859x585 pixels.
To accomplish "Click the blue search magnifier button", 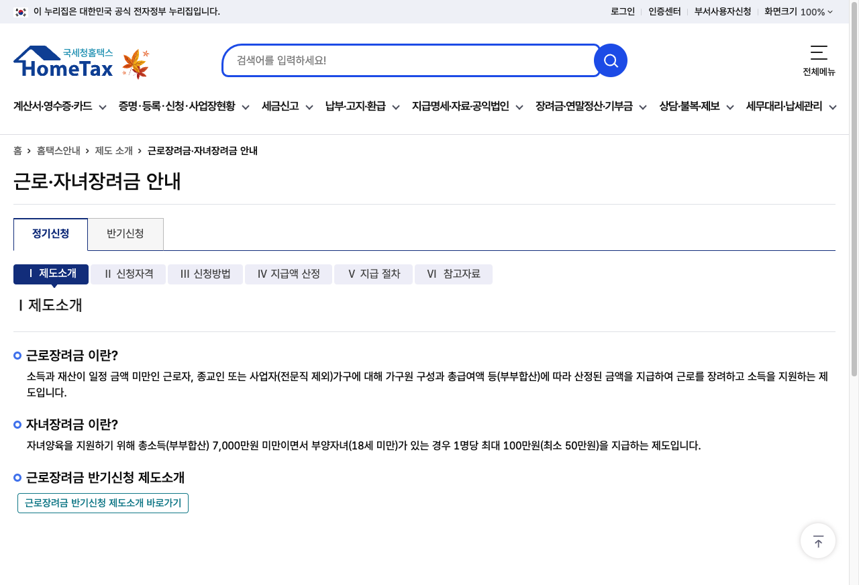I will (x=611, y=60).
